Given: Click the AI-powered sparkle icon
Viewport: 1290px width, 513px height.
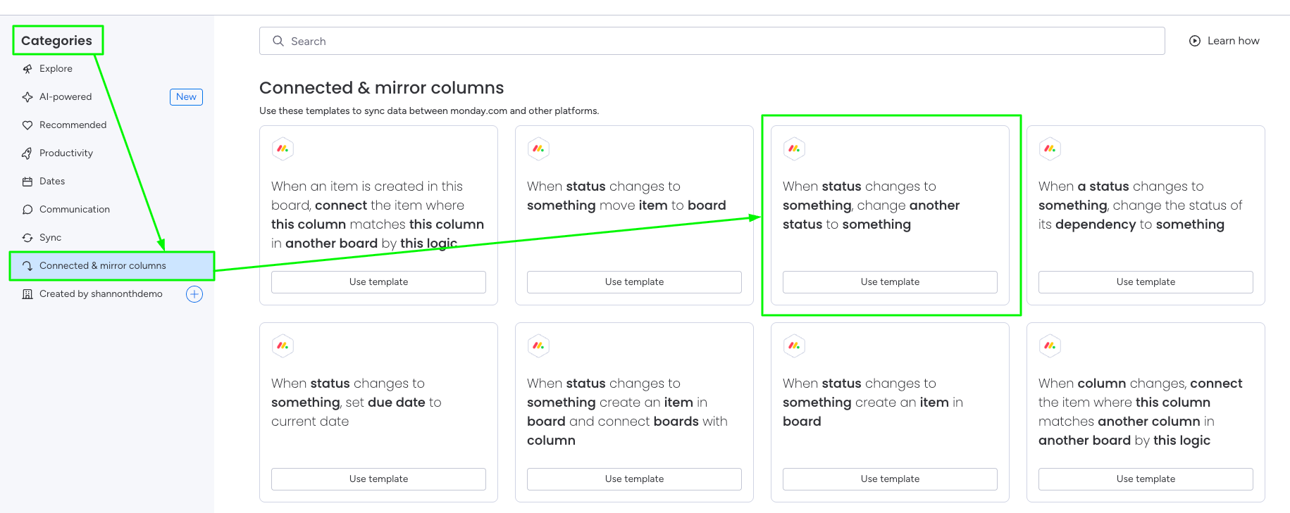Looking at the screenshot, I should pos(27,97).
